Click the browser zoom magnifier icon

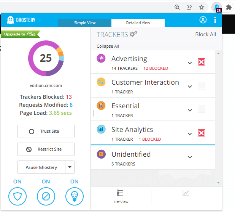177,7
